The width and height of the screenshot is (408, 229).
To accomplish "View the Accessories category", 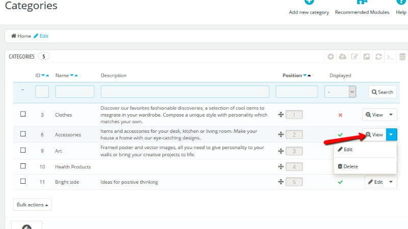I will [374, 134].
